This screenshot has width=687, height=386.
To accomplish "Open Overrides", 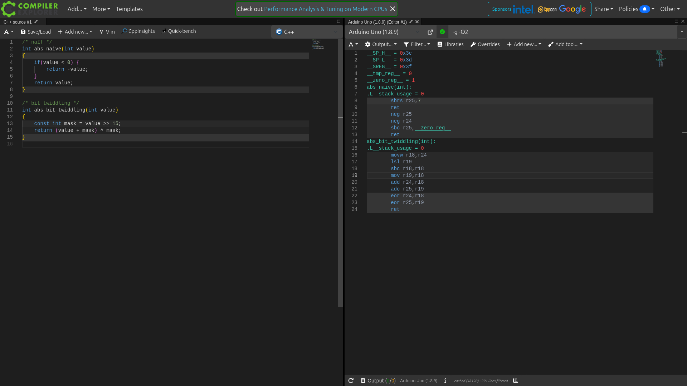I will 485,44.
